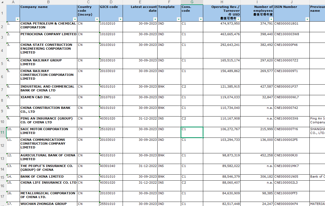Expand the Cons. code filter dropdown
This screenshot has width=325, height=206.
point(201,19)
